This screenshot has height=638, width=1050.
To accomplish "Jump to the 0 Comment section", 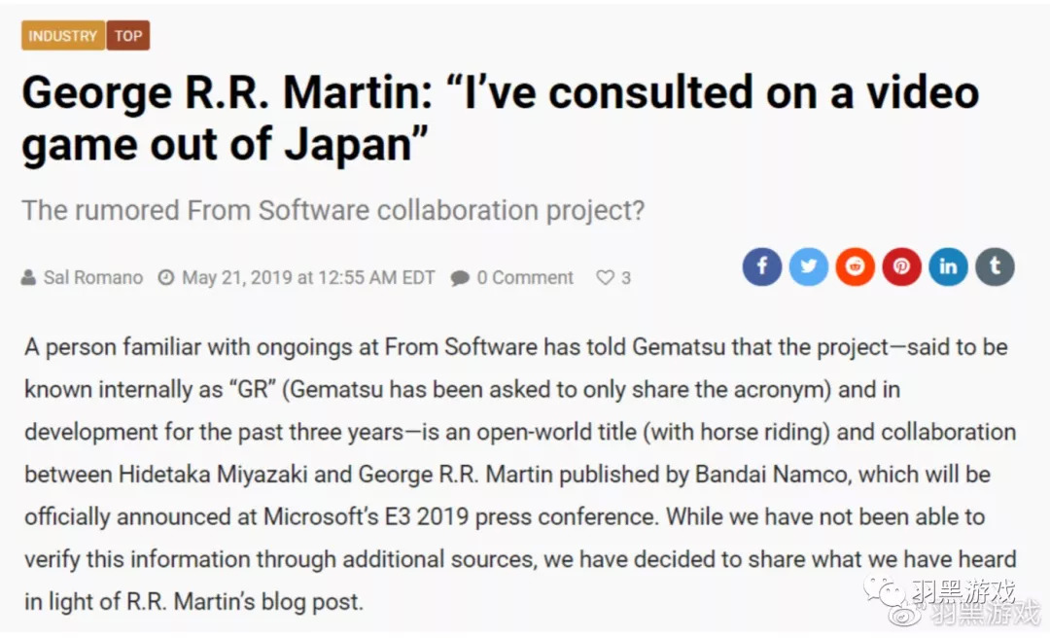I will [x=525, y=278].
